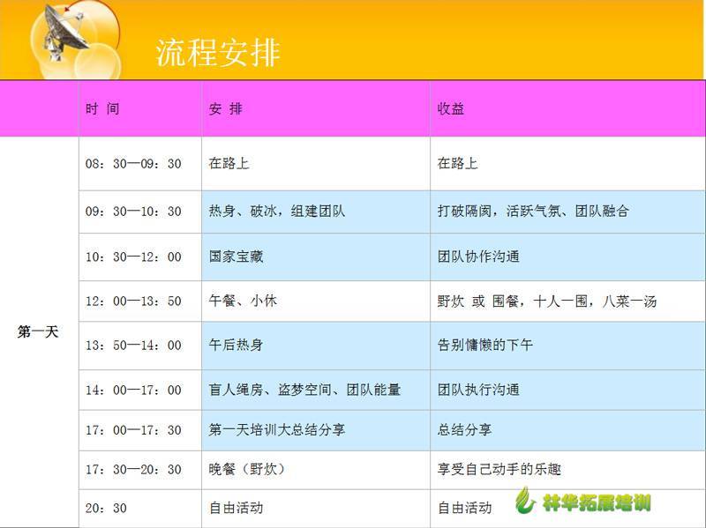This screenshot has height=528, width=706.
Task: Select 自由活动 under the 安排 column
Action: [316, 509]
